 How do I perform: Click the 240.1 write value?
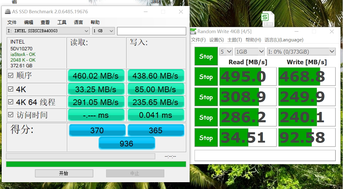click(307, 117)
